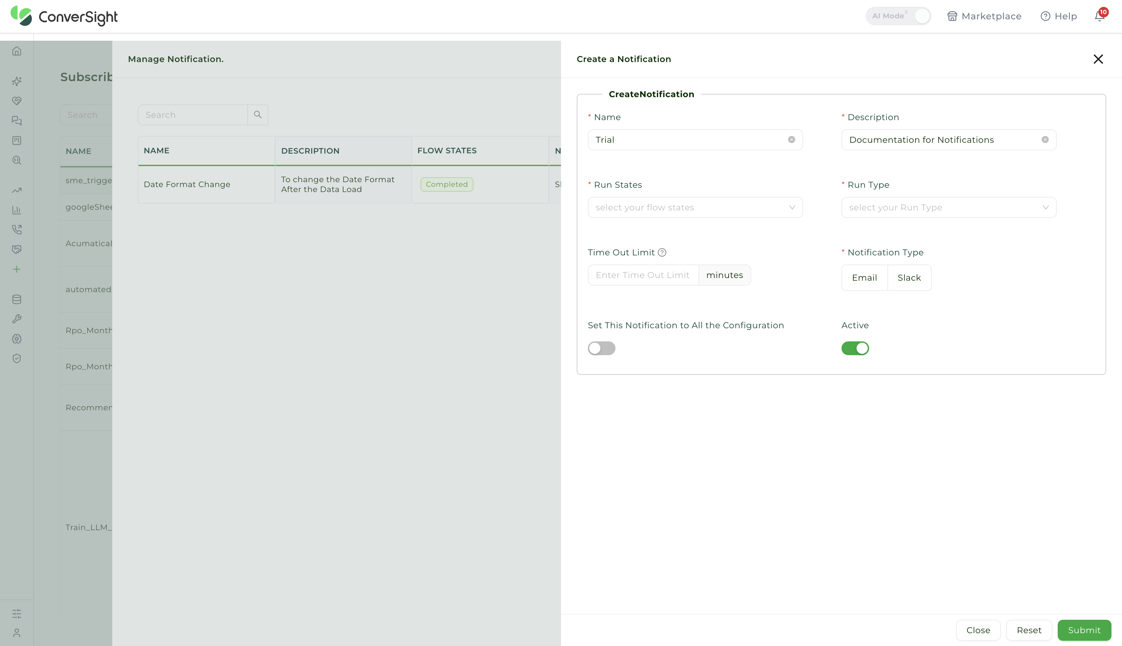Open the Marketplace menu
This screenshot has width=1122, height=646.
[984, 16]
